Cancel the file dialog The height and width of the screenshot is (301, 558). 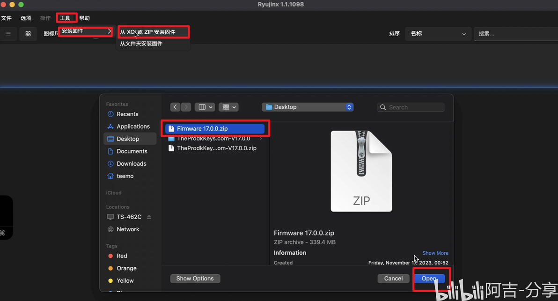(x=393, y=279)
